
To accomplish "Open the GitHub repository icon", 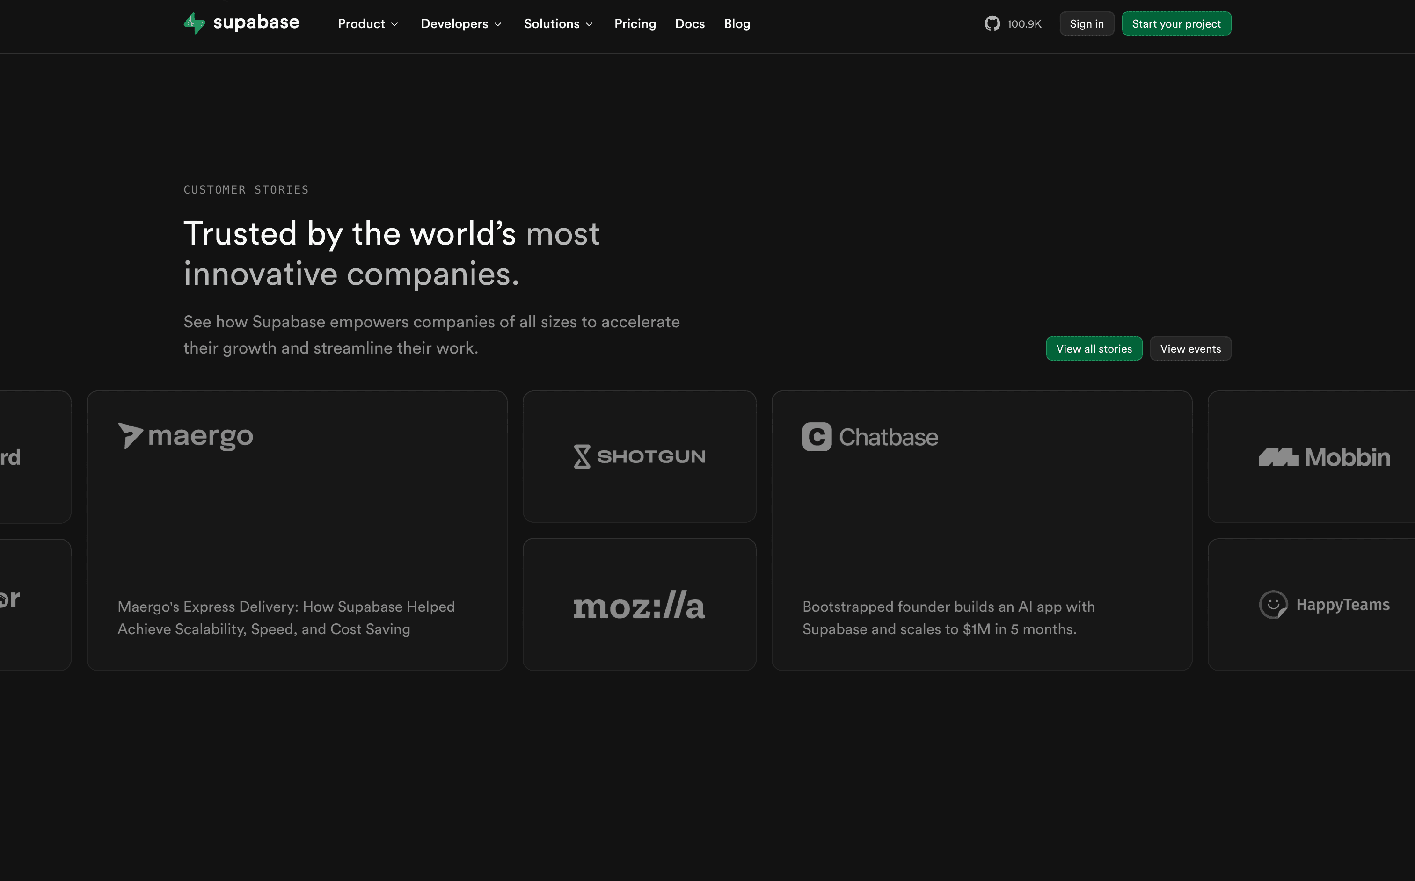I will (x=992, y=24).
